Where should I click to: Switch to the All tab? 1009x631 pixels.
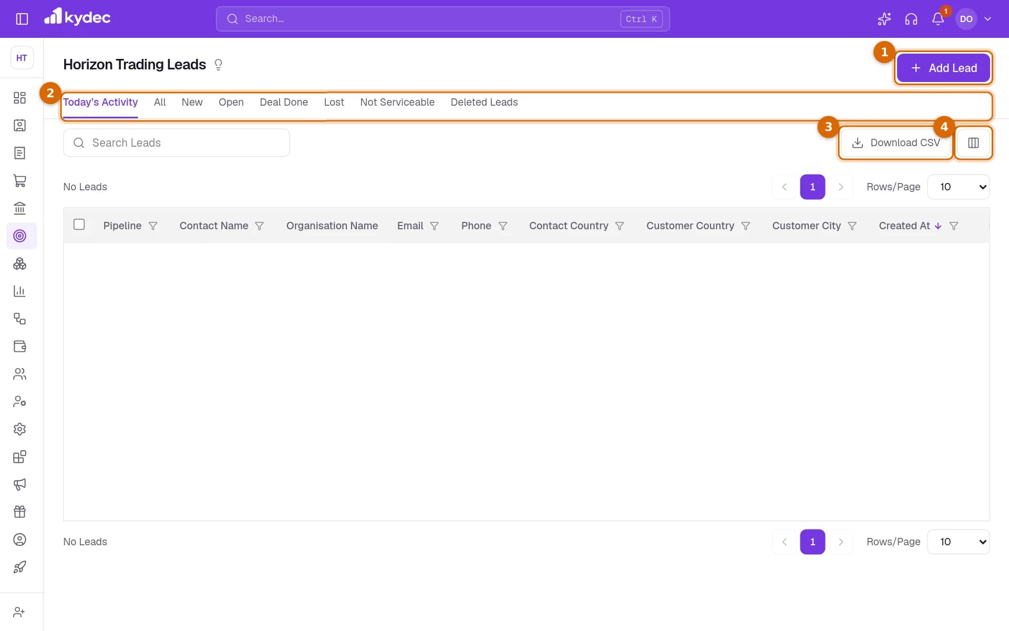point(160,102)
